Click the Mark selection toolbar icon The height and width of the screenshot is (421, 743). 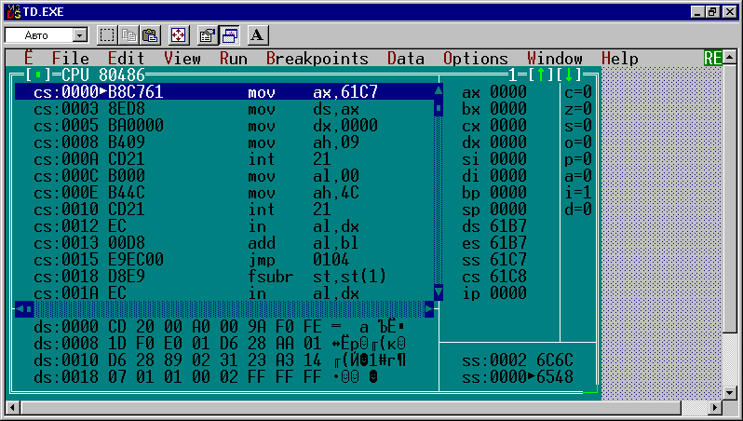pos(107,35)
